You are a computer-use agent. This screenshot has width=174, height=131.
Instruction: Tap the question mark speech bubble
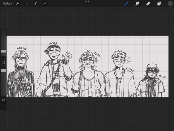(x=129, y=60)
